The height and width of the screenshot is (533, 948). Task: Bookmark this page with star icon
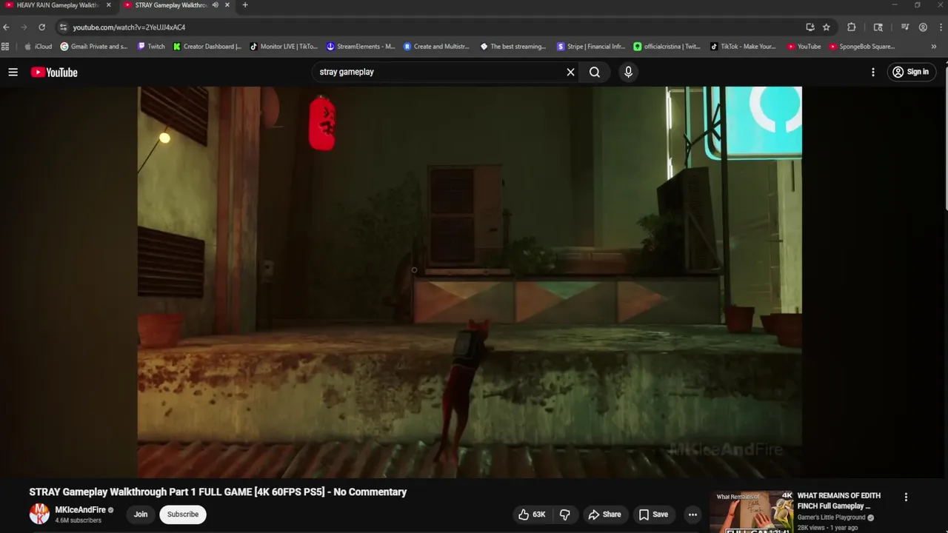(827, 27)
